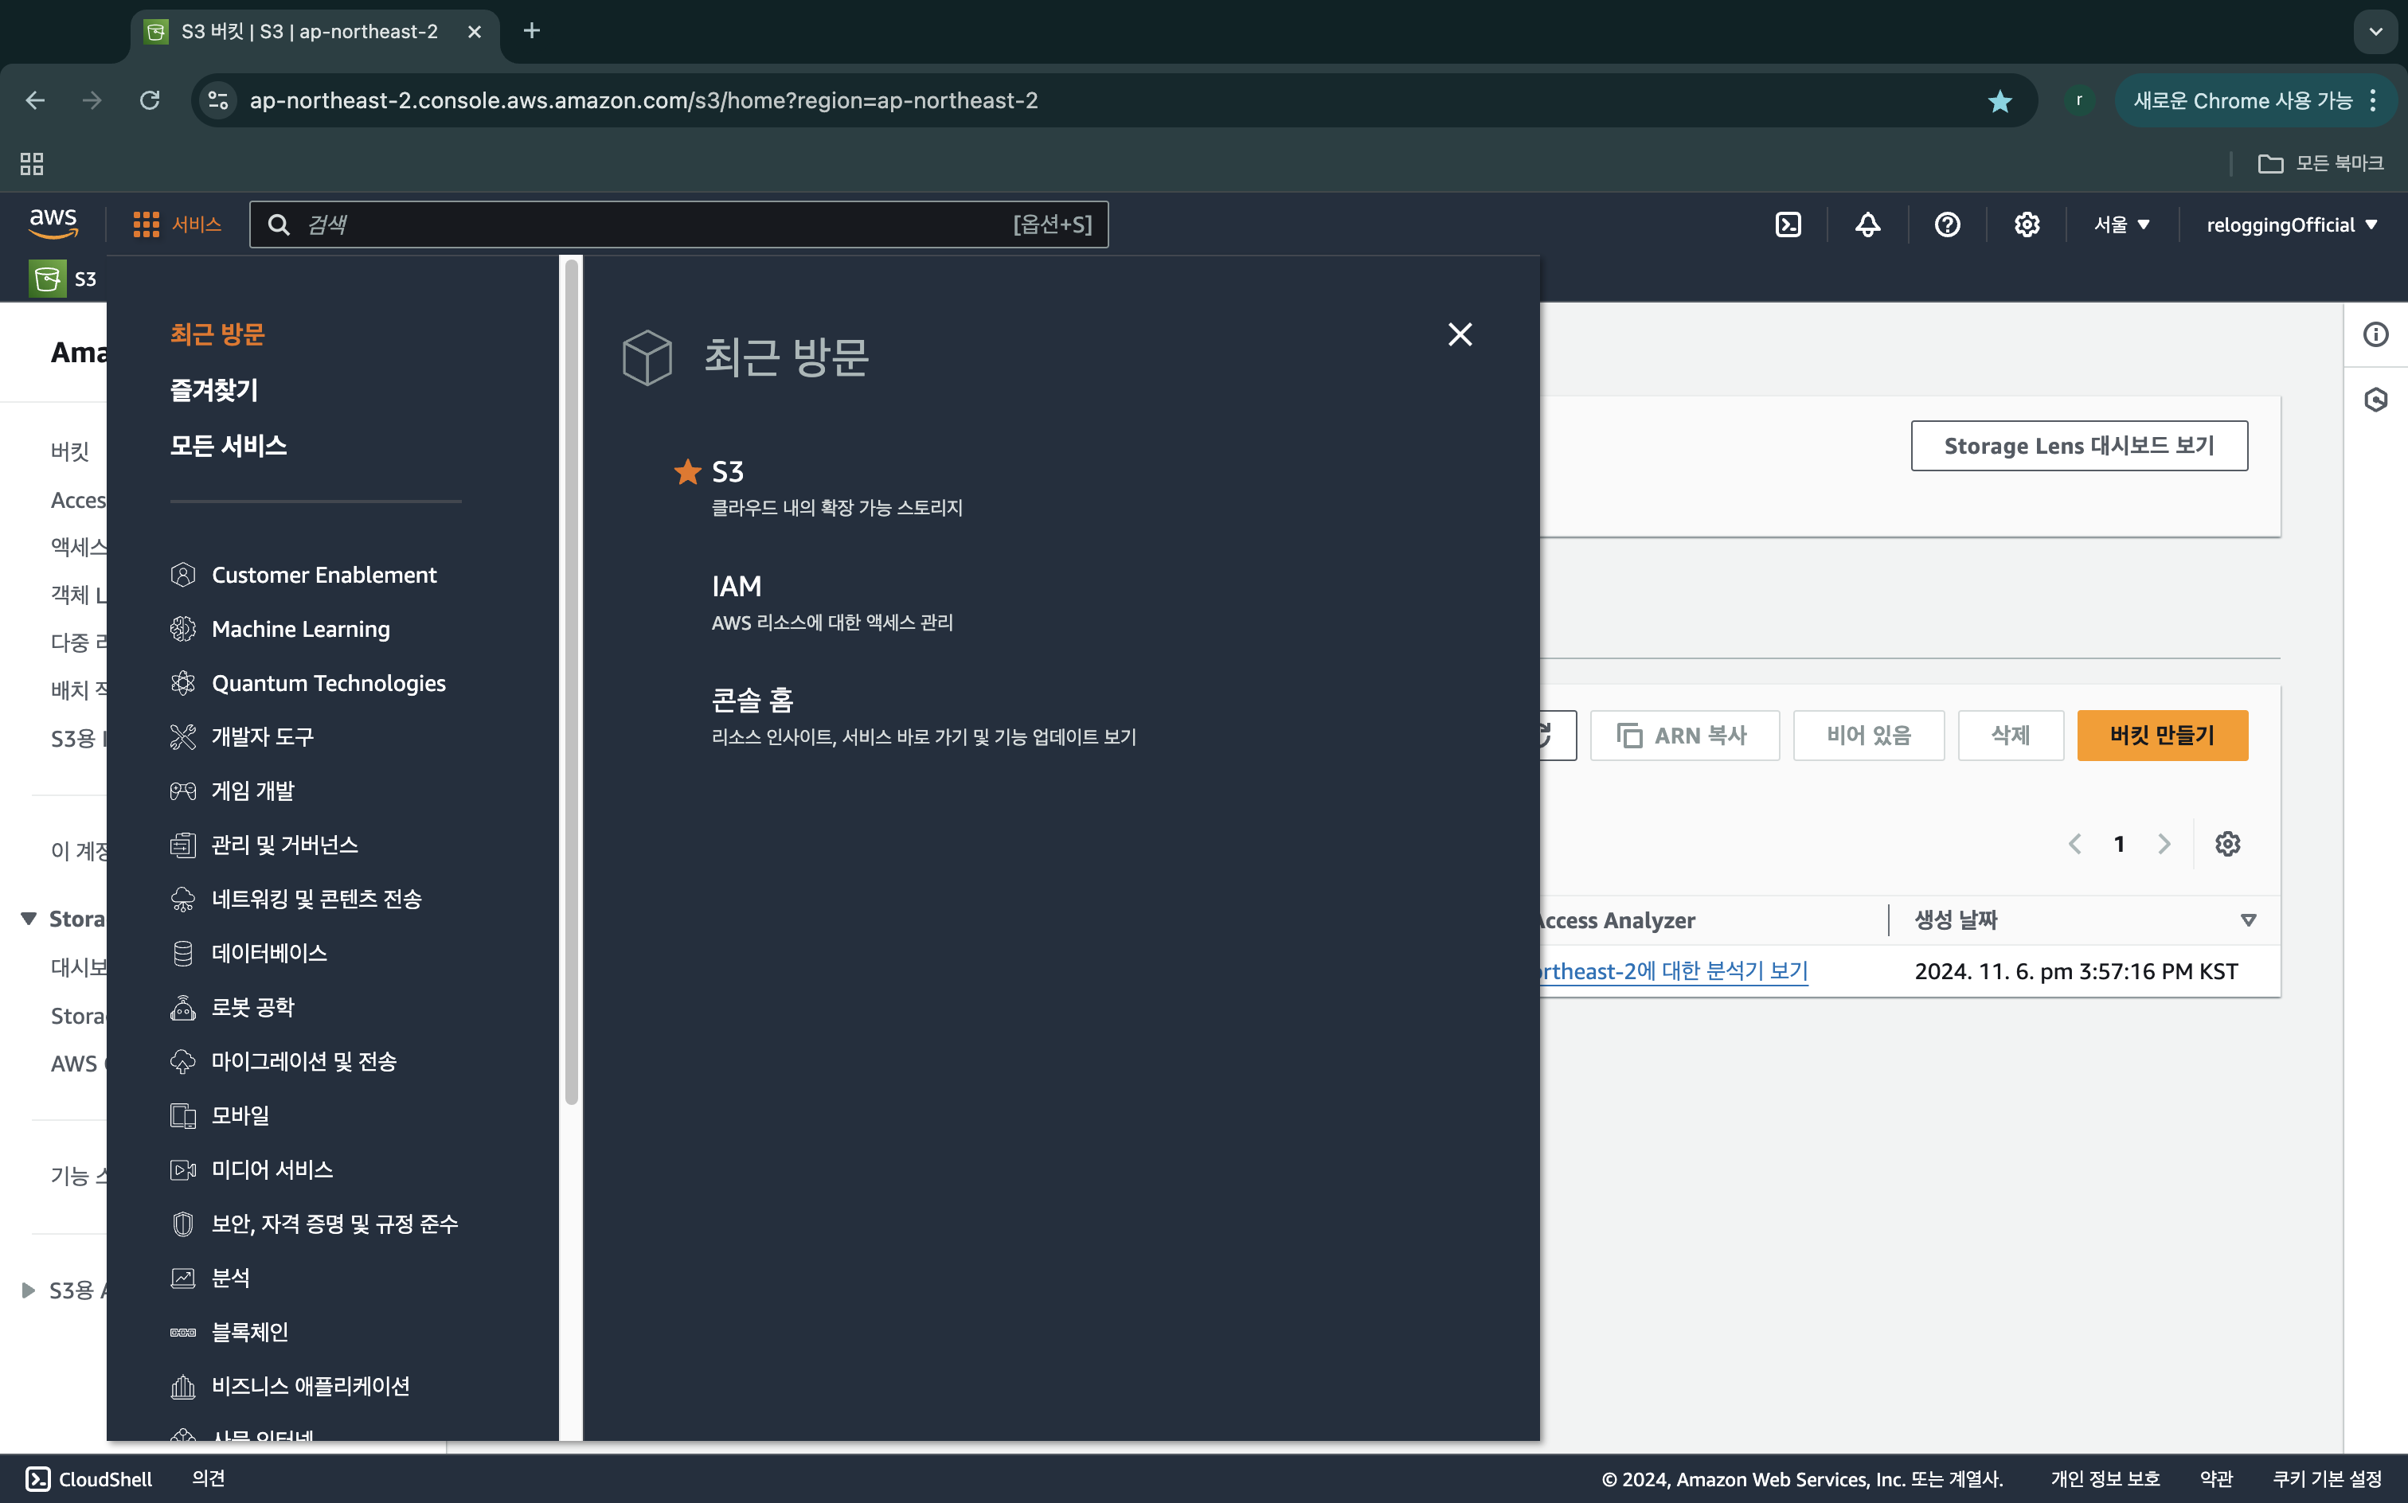
Task: Unfavorite S3 using the orange star
Action: 687,471
